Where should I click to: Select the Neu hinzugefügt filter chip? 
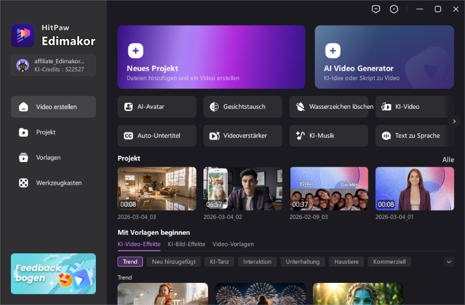(174, 262)
